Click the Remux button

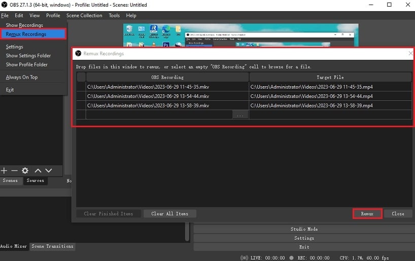click(x=367, y=214)
